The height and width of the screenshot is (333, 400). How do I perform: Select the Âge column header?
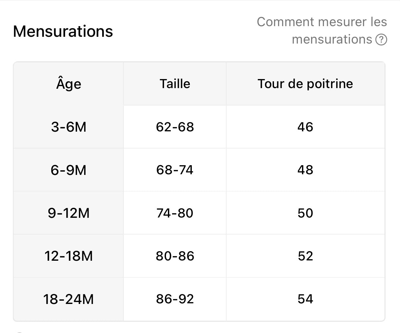click(69, 84)
